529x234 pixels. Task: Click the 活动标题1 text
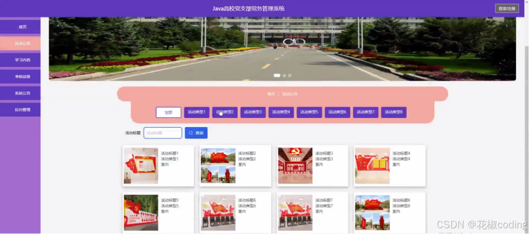170,153
